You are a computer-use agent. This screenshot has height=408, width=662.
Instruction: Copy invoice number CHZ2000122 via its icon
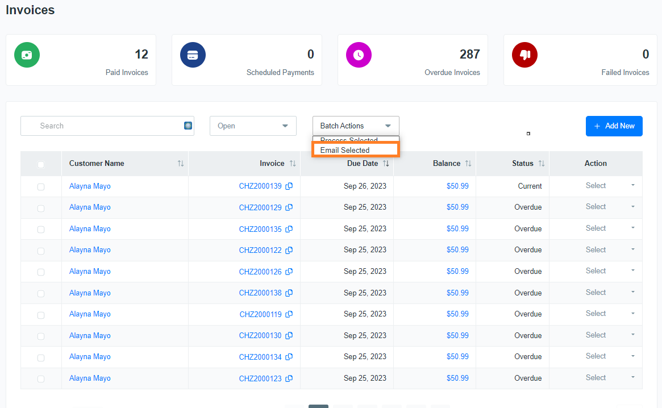(x=289, y=250)
